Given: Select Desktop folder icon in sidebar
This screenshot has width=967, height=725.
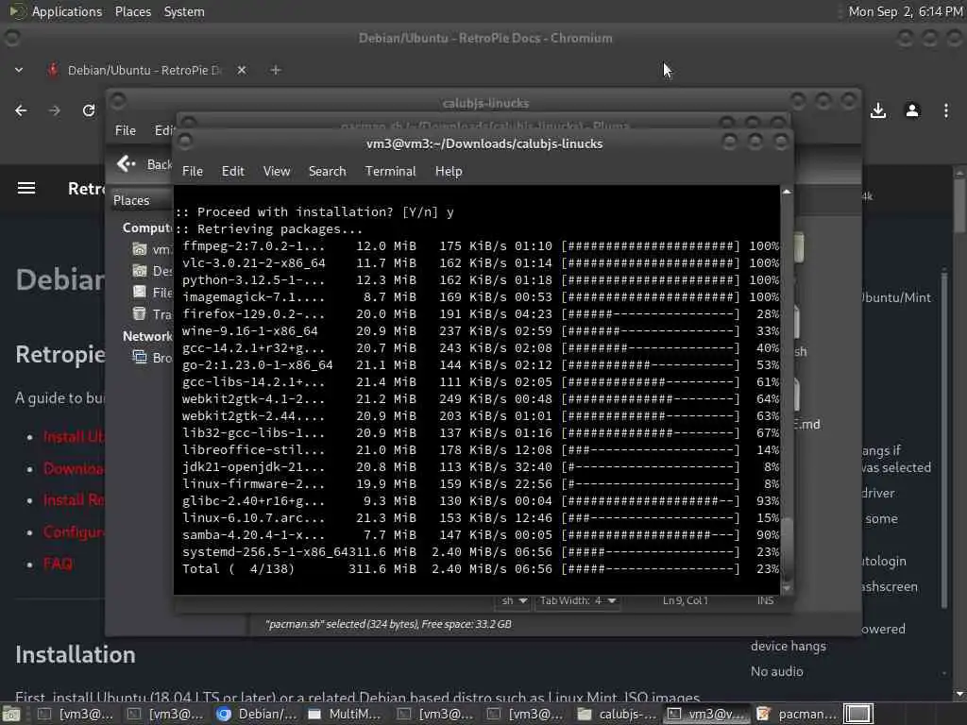Looking at the screenshot, I should click(140, 271).
